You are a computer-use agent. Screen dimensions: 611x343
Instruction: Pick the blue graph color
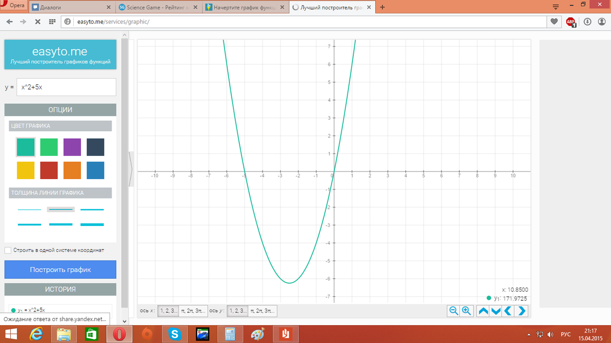[x=95, y=170]
